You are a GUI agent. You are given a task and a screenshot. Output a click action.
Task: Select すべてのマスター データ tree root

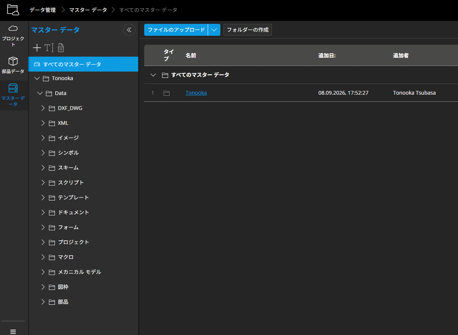pyautogui.click(x=83, y=64)
